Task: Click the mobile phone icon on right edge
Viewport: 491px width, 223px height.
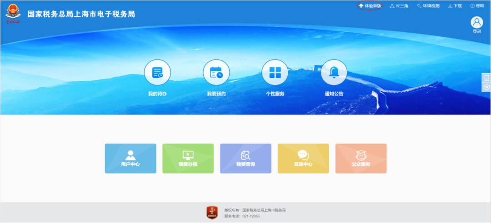Action: click(x=486, y=78)
